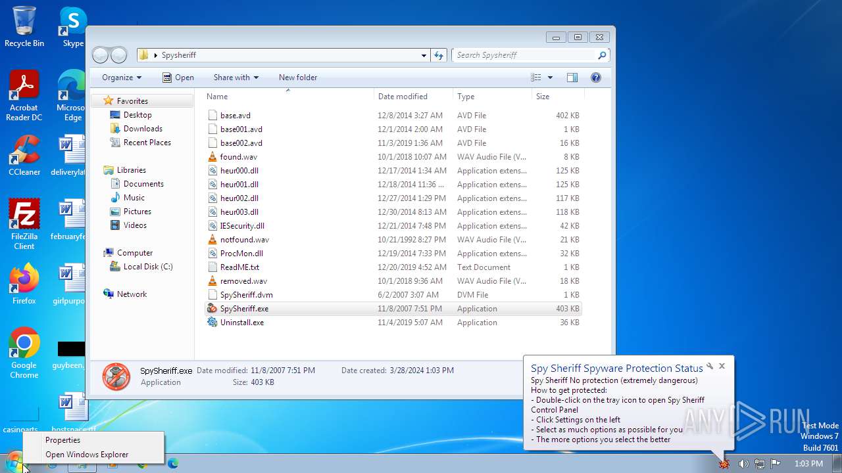
Task: Open the balloon settings wrench icon
Action: coord(710,366)
